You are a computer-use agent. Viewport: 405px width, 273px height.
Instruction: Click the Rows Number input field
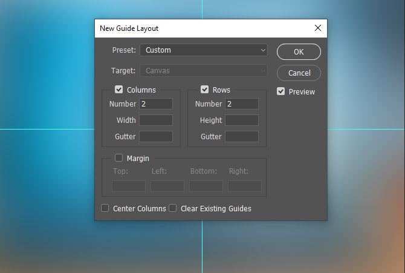click(242, 104)
